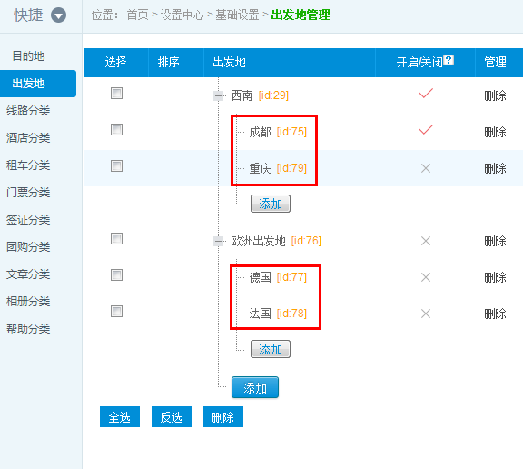Screen dimensions: 523x469
Task: Open 酒店分类 in the sidebar menu
Action: [28, 137]
